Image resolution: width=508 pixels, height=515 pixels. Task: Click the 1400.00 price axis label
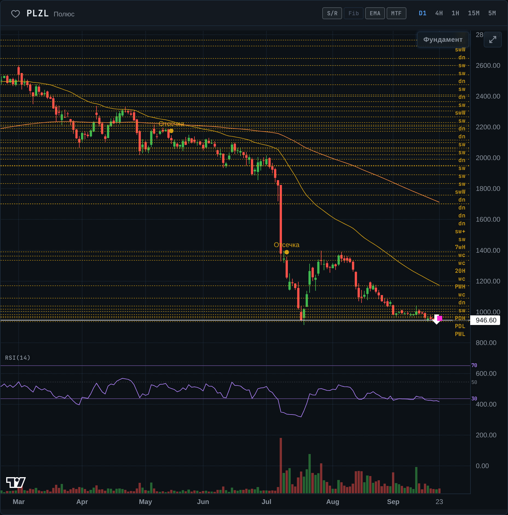pos(488,250)
